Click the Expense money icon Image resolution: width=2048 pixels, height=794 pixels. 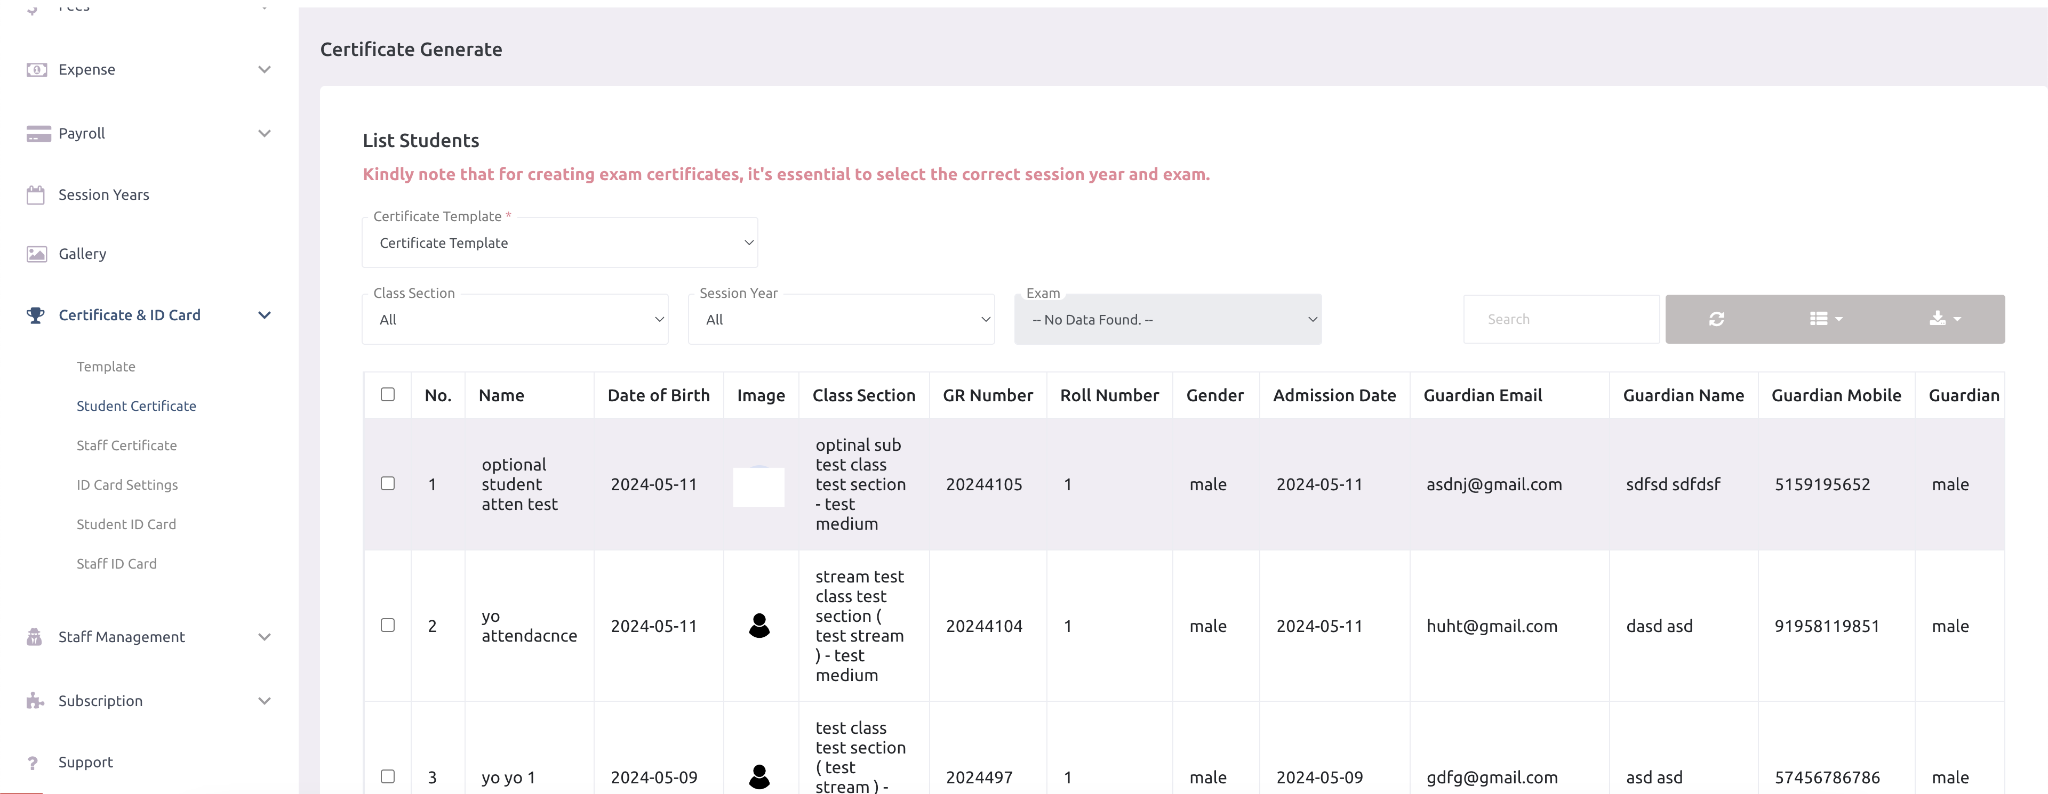point(37,70)
